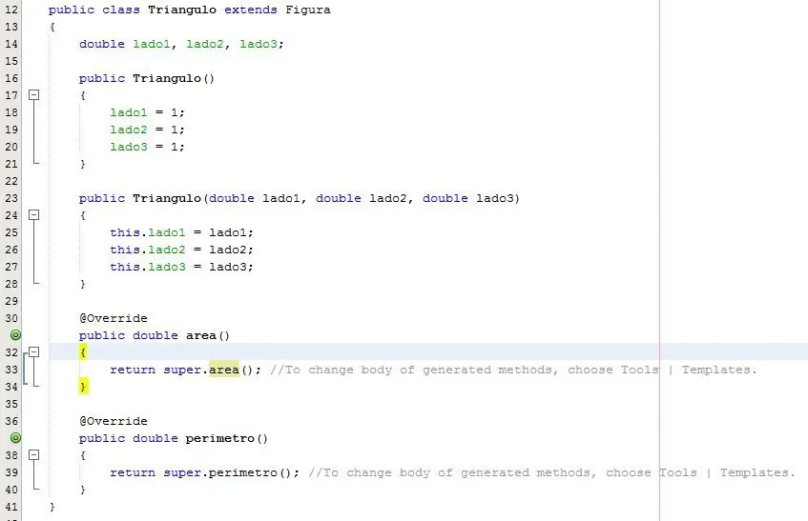
Task: Click the @Override annotation on line 30
Action: tap(114, 318)
